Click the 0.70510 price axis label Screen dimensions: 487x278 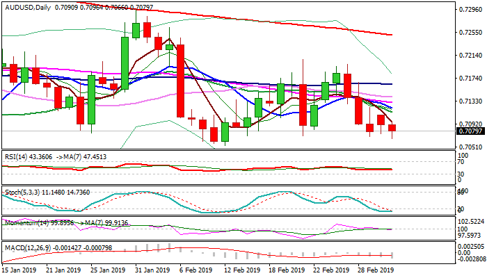click(470, 147)
